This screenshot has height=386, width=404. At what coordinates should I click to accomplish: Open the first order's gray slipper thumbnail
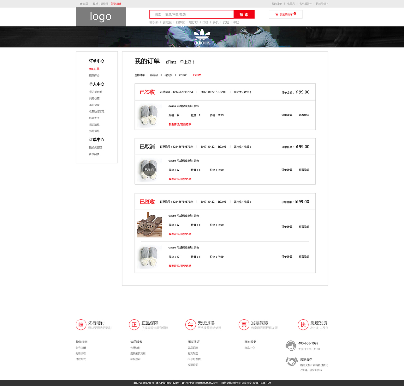(x=149, y=115)
